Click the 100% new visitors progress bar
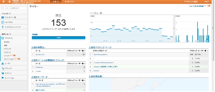 click(x=59, y=38)
